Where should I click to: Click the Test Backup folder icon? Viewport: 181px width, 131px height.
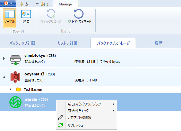pyautogui.click(x=18, y=90)
